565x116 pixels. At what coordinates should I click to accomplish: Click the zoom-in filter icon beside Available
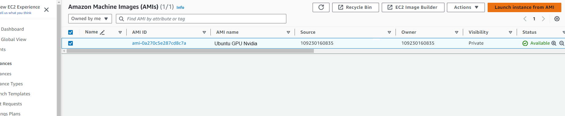[554, 43]
